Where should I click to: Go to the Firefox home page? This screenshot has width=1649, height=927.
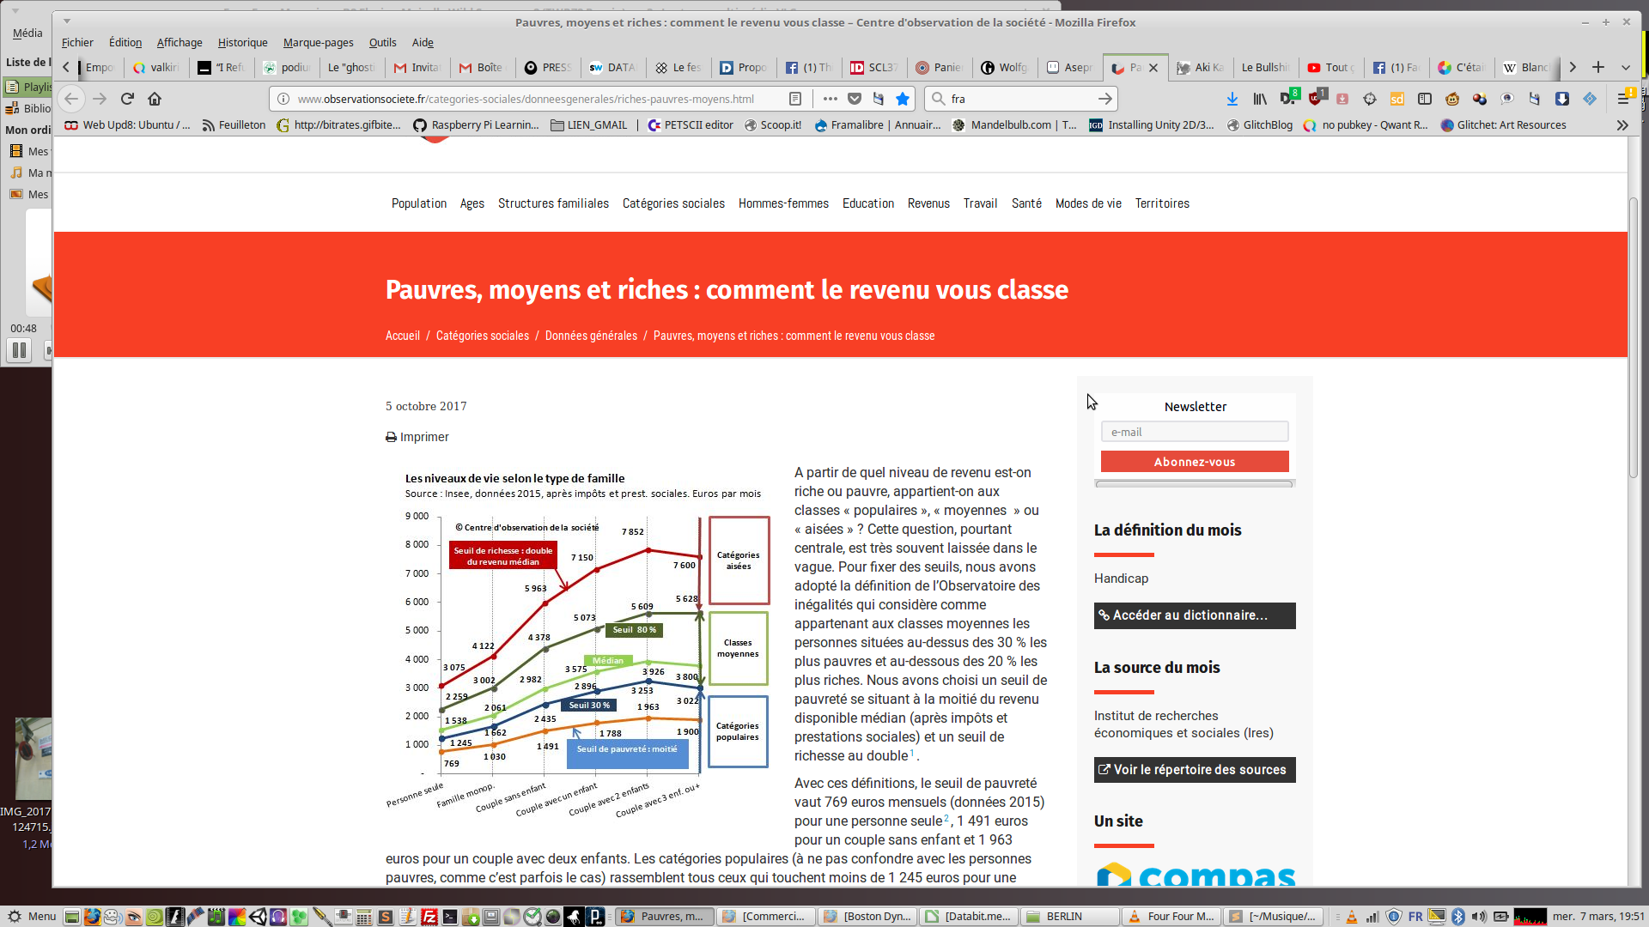point(155,99)
